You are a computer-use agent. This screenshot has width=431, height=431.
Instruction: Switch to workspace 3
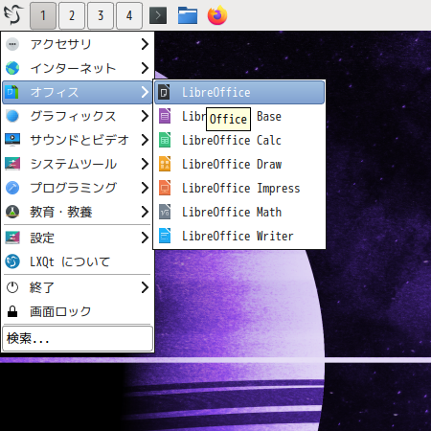coord(101,15)
